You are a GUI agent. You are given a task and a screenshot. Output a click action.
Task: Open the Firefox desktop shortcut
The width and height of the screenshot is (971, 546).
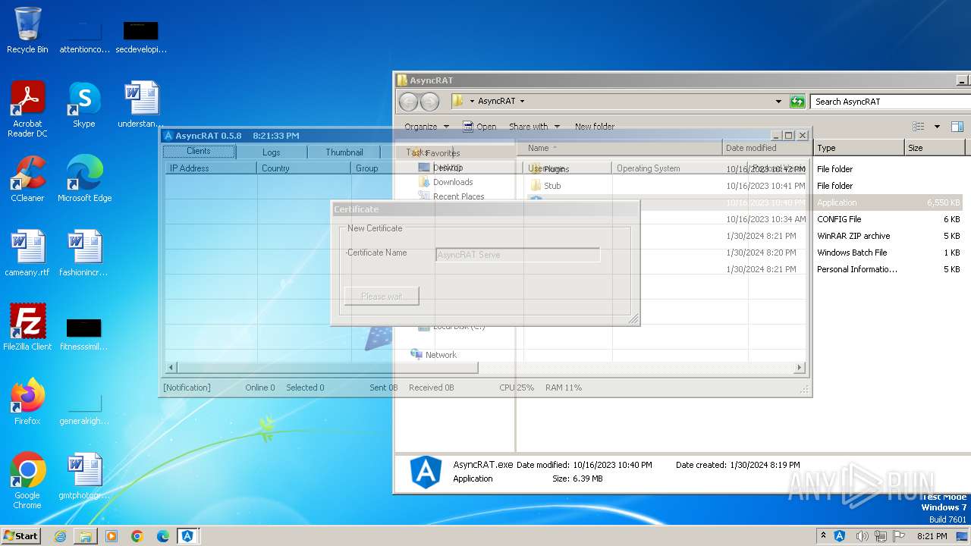pos(27,402)
